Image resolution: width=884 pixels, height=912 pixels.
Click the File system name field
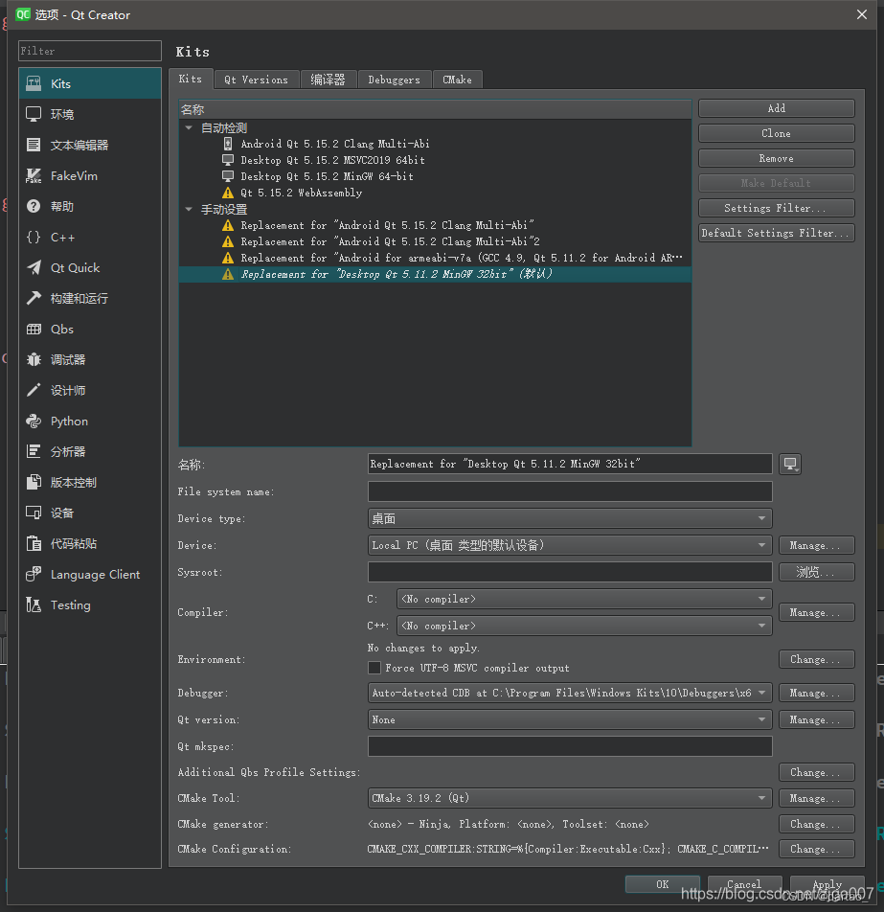[x=570, y=490]
